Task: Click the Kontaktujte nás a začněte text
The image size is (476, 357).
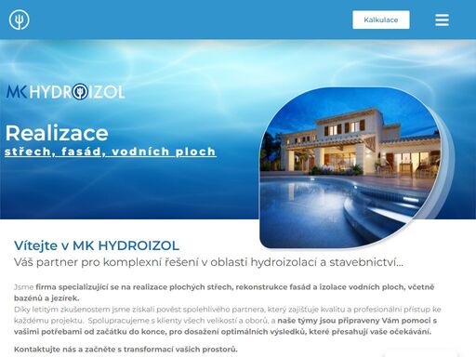Action: click(x=126, y=350)
